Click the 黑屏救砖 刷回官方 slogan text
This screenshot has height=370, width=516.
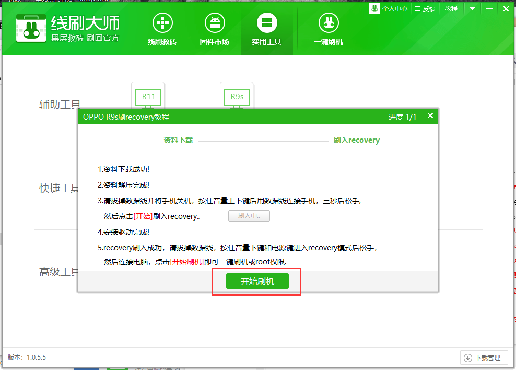85,38
